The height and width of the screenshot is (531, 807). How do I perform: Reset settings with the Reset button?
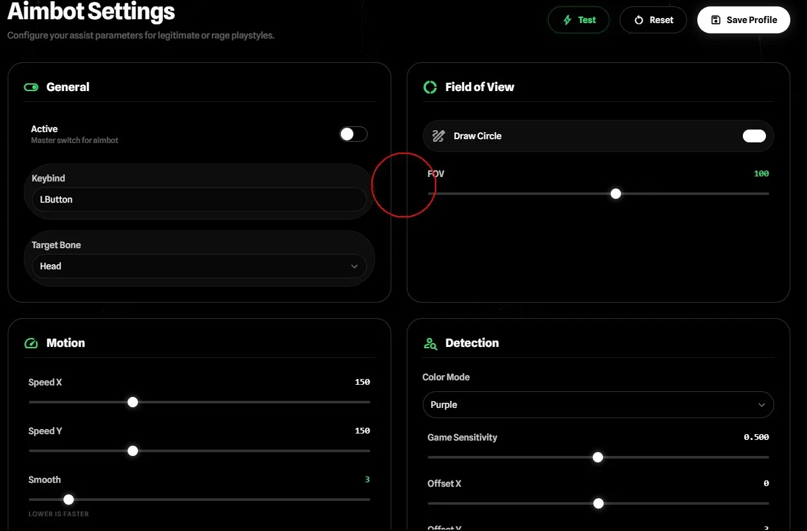[653, 20]
